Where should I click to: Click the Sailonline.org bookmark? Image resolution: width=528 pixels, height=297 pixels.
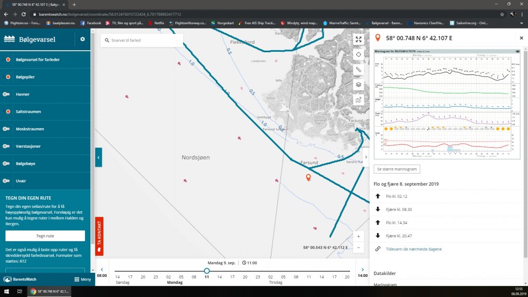coord(469,23)
